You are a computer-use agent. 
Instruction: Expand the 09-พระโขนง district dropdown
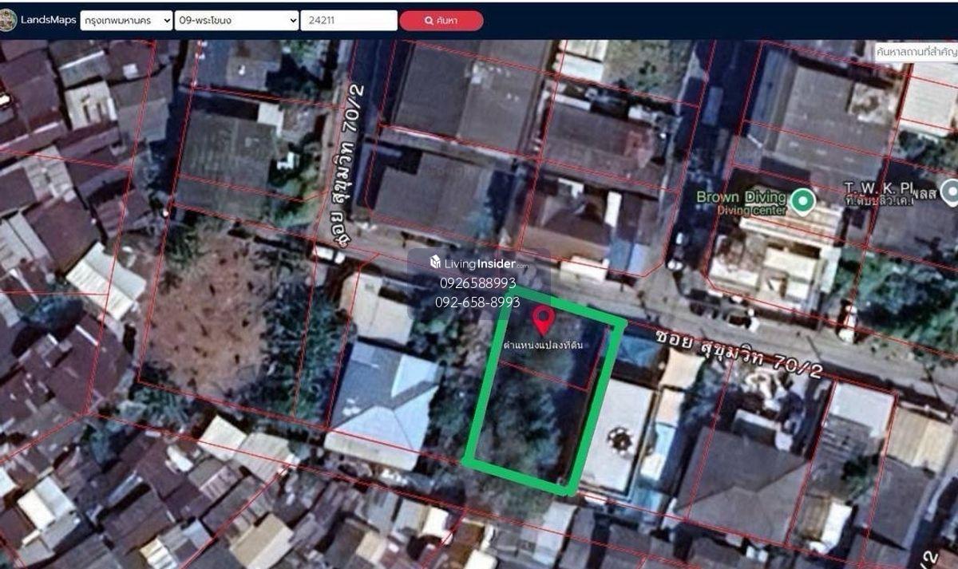coord(236,20)
